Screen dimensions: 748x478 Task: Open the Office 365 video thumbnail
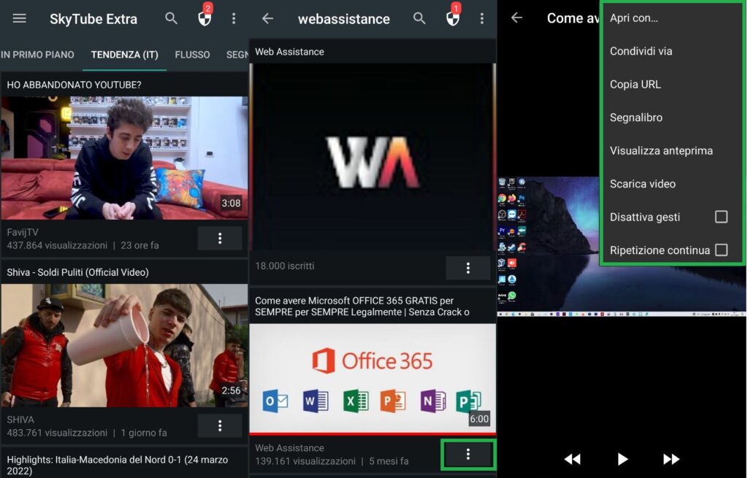click(373, 379)
